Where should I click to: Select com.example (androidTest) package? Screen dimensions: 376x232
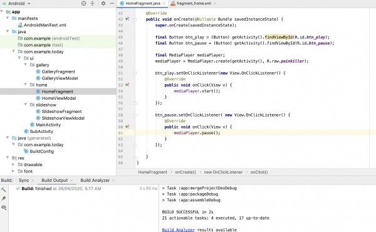click(51, 38)
